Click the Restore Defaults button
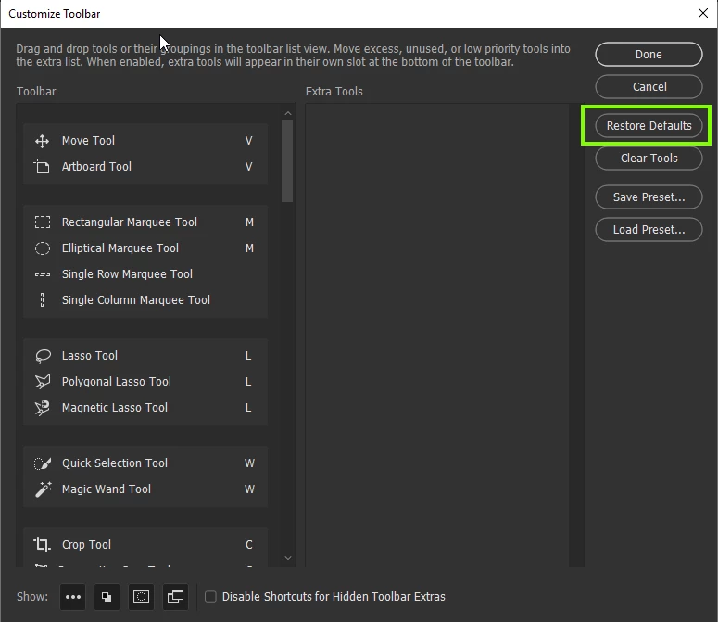Image resolution: width=718 pixels, height=622 pixels. [x=649, y=125]
